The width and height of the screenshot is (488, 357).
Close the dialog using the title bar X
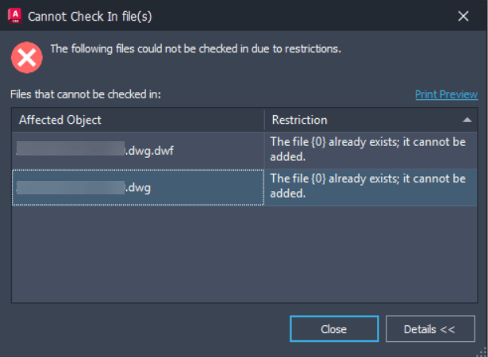click(463, 15)
